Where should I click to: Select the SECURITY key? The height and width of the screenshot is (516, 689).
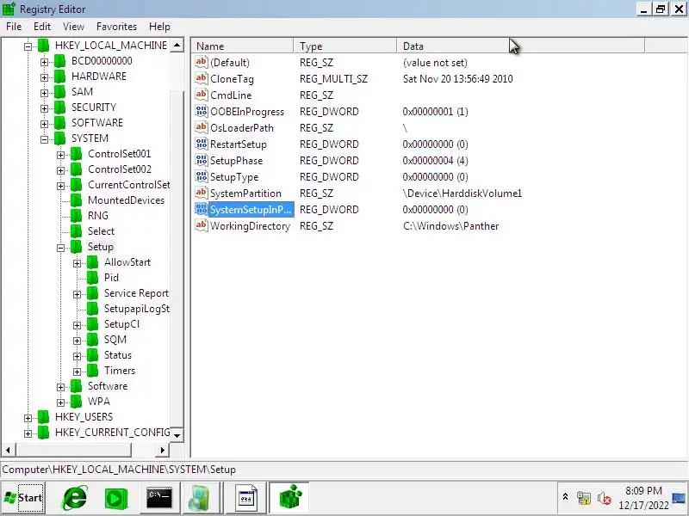point(94,107)
